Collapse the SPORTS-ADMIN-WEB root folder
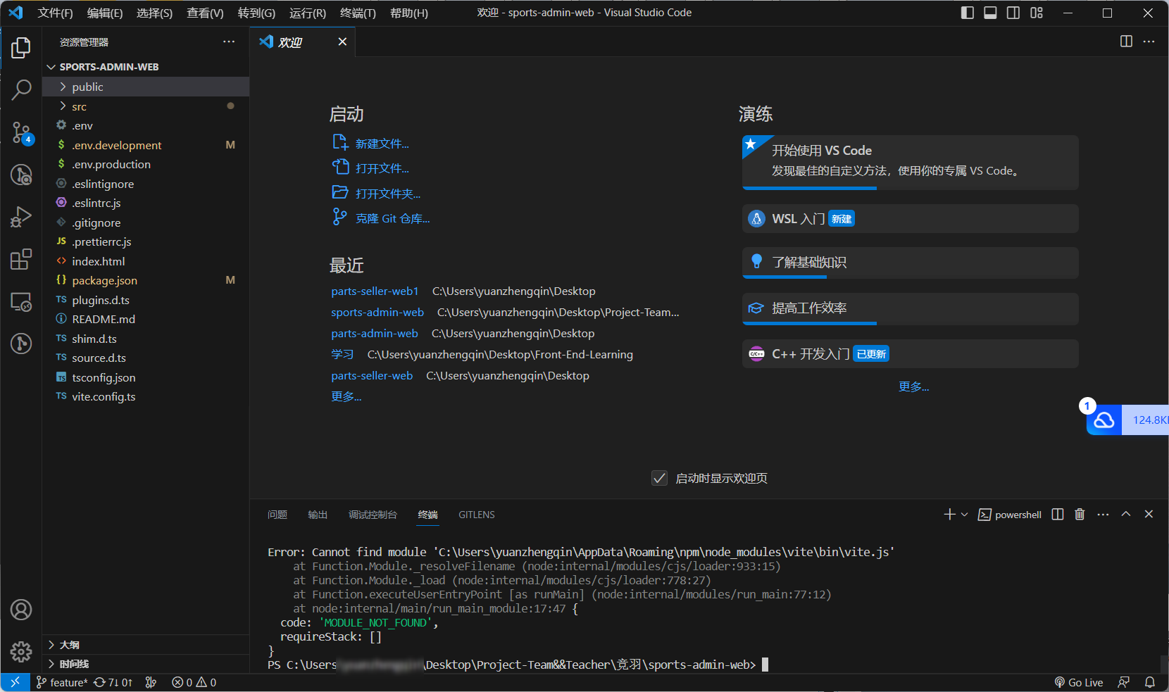 146,67
